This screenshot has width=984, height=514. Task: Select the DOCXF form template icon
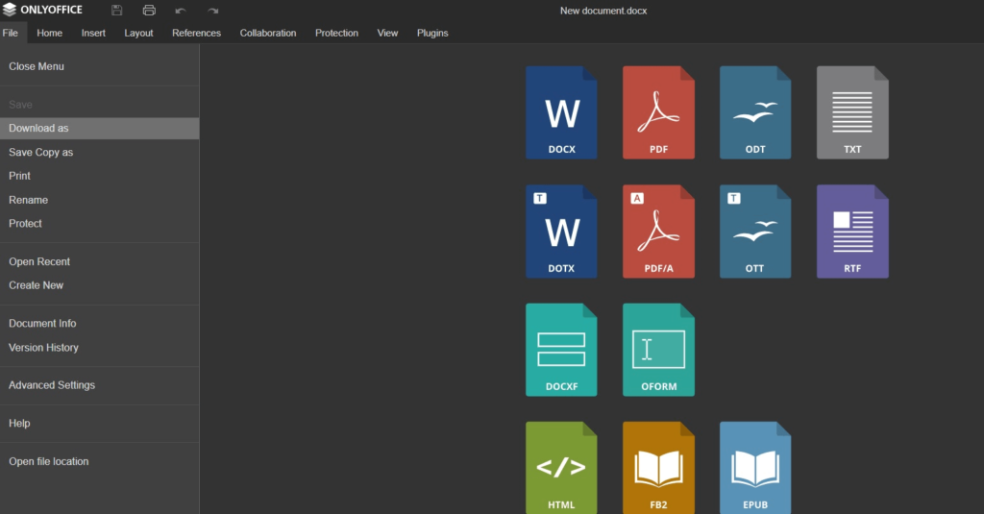(561, 350)
